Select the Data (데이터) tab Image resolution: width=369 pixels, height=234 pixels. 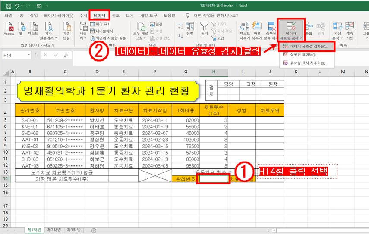pyautogui.click(x=99, y=16)
